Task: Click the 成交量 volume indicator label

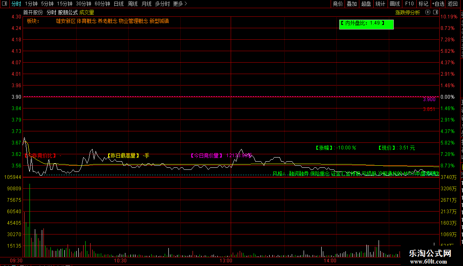Action: point(86,12)
